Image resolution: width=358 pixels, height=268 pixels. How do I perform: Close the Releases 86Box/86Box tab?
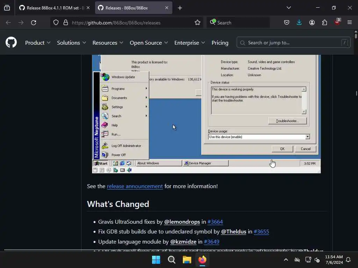point(167,8)
